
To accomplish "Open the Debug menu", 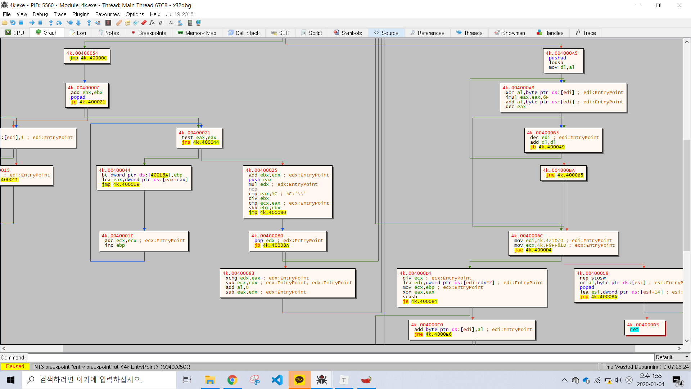I will 40,14.
